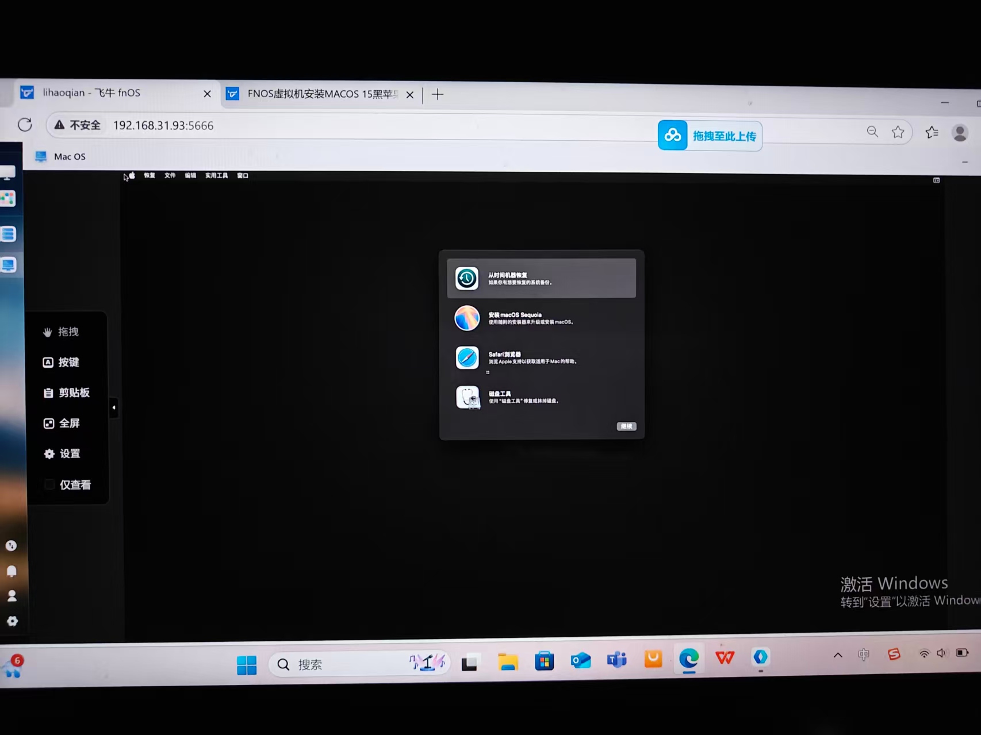Viewport: 981px width, 735px height.
Task: Select the 安装 macOS Sequoia option row
Action: pyautogui.click(x=542, y=318)
